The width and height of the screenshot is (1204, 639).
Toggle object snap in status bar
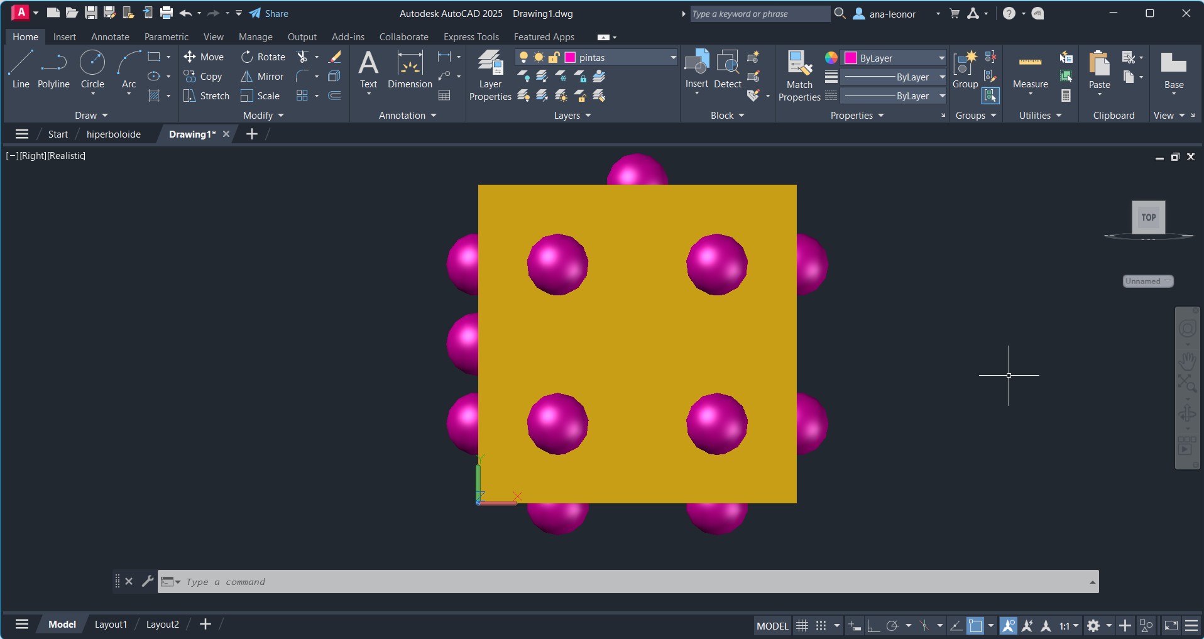pyautogui.click(x=975, y=626)
